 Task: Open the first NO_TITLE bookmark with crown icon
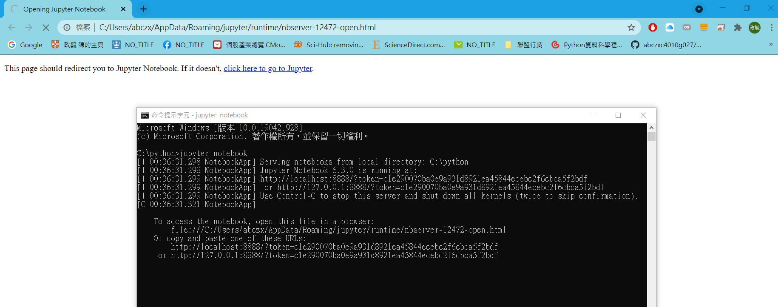pyautogui.click(x=133, y=45)
